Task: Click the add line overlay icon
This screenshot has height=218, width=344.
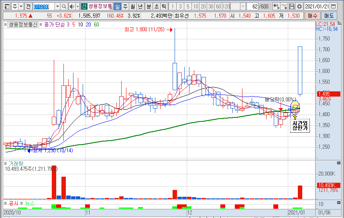Action: pos(284,7)
